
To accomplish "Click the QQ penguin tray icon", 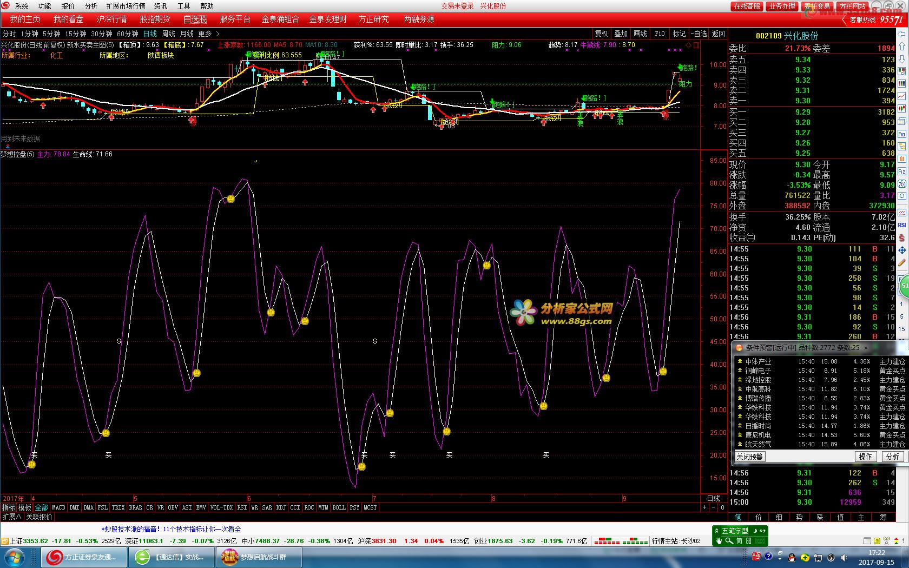I will pos(792,557).
